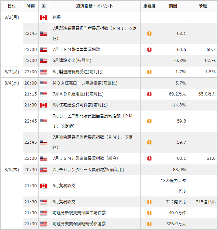Viewport: 218px width, 230px height.
Task: Click the 7月ADP雇用統計(前月比) event name
Action: (78, 94)
